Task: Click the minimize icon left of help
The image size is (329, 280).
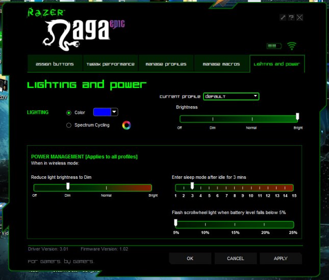Action: point(283,17)
